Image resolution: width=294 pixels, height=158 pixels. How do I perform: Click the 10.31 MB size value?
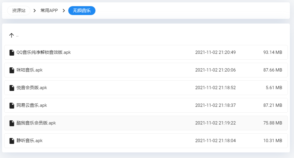(273, 141)
